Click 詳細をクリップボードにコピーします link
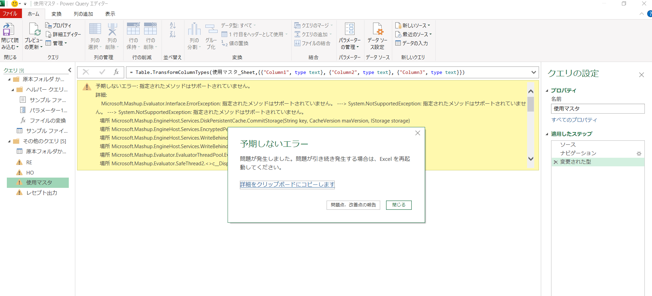Screen dimensions: 652x296 (287, 184)
